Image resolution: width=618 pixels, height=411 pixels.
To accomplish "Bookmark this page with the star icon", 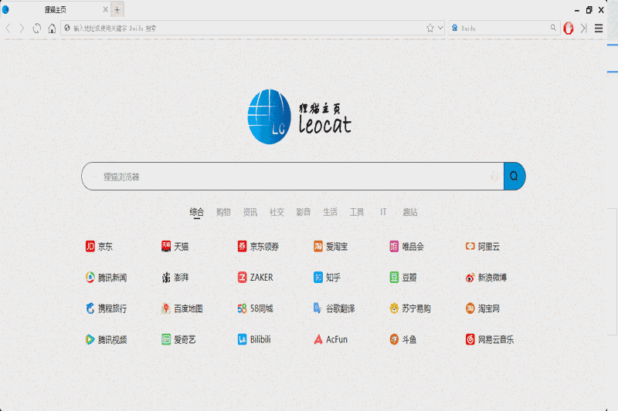I will 430,29.
